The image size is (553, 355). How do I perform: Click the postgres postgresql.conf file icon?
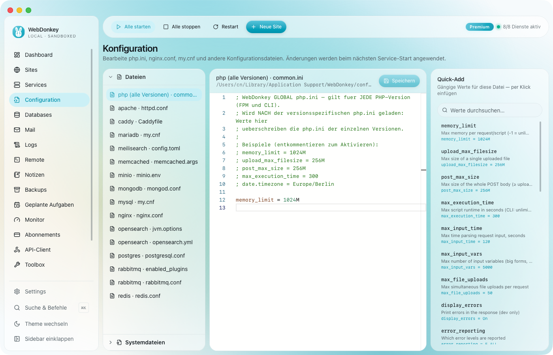coord(112,256)
